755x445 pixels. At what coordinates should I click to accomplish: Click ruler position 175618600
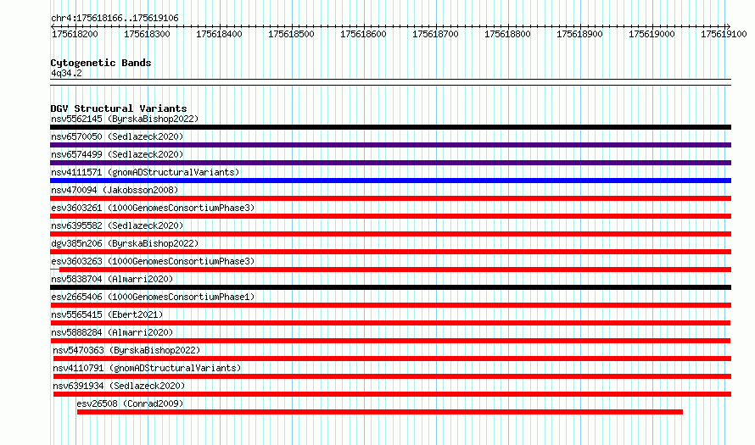pos(363,34)
